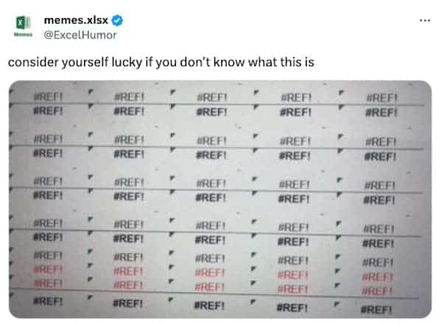Screen dimensions: 442x325
Task: Click upper red #REF! in first column
Action: (x=48, y=269)
